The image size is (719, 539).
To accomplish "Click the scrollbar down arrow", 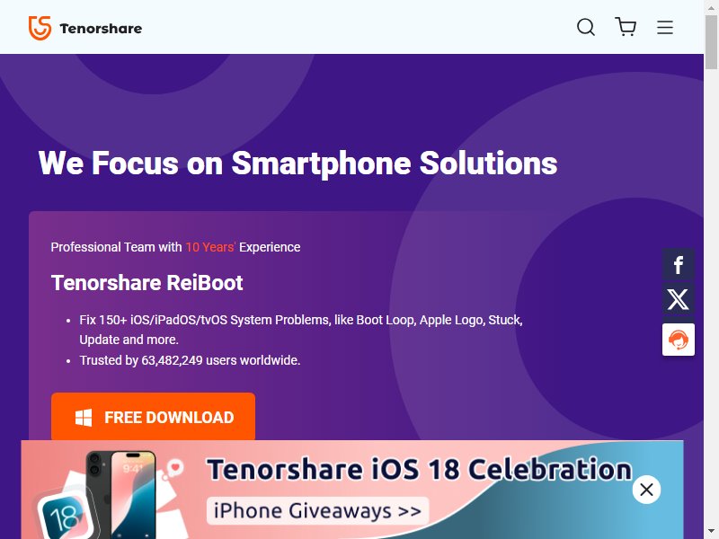I will click(711, 533).
